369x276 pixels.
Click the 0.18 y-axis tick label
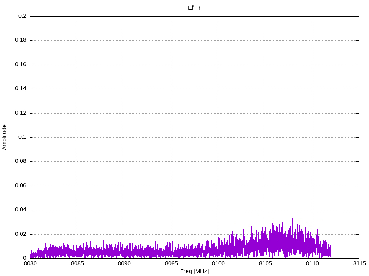(x=21, y=40)
